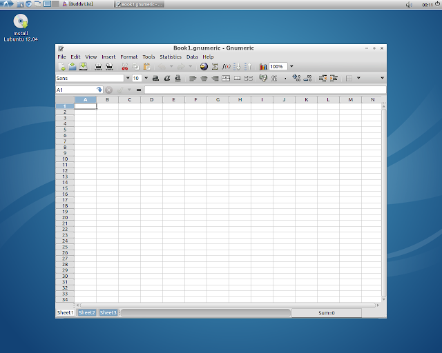Viewport: 442px width, 353px height.
Task: Create a new workbook with the New icon
Action: pos(61,67)
